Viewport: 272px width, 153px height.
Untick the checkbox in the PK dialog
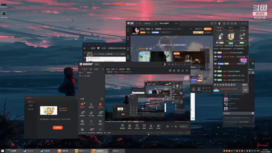coord(41,119)
